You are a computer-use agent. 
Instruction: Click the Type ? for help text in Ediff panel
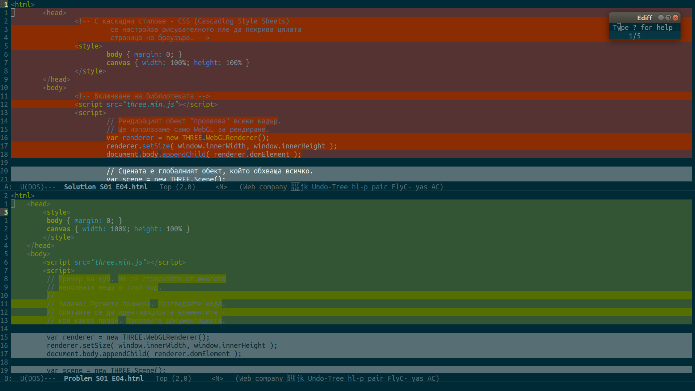point(643,28)
